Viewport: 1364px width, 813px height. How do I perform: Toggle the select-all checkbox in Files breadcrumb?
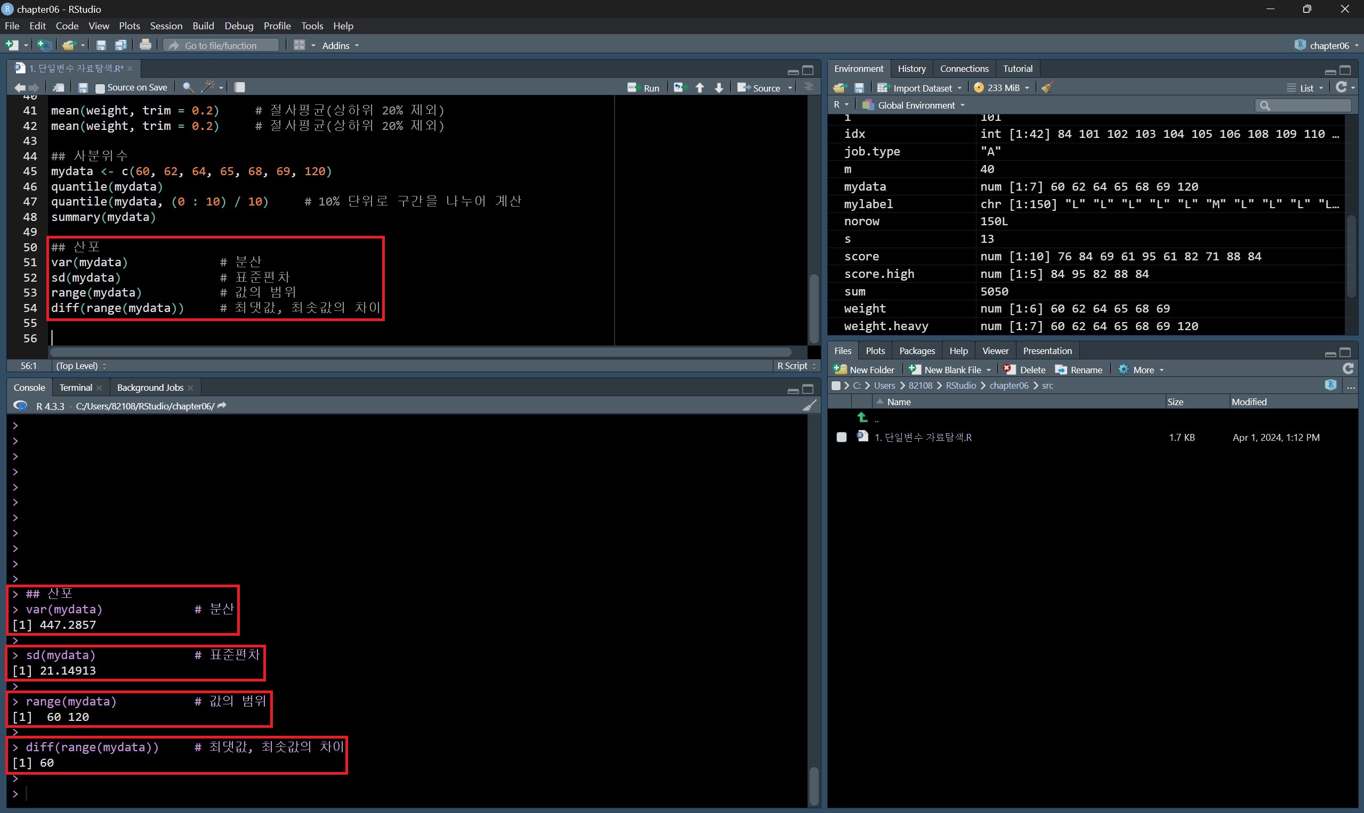coord(836,385)
